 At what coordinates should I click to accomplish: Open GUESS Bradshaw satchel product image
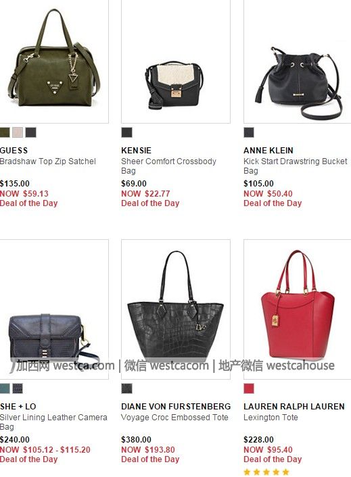tap(54, 61)
